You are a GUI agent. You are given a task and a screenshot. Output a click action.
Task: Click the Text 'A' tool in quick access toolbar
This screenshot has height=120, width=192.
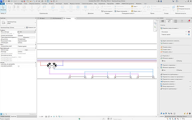pyautogui.click(x=39, y=1)
